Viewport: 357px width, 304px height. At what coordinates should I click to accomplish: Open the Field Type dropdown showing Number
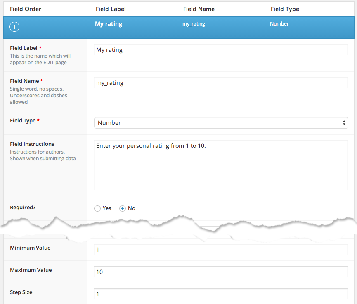(x=220, y=123)
